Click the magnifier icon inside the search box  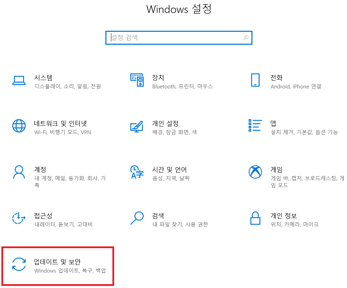pyautogui.click(x=246, y=38)
